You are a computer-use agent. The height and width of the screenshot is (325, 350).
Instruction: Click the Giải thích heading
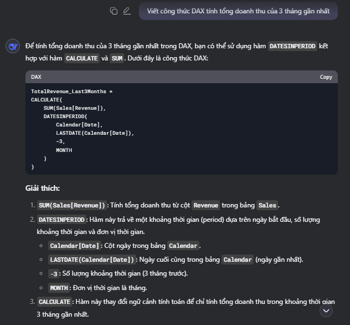click(x=43, y=188)
